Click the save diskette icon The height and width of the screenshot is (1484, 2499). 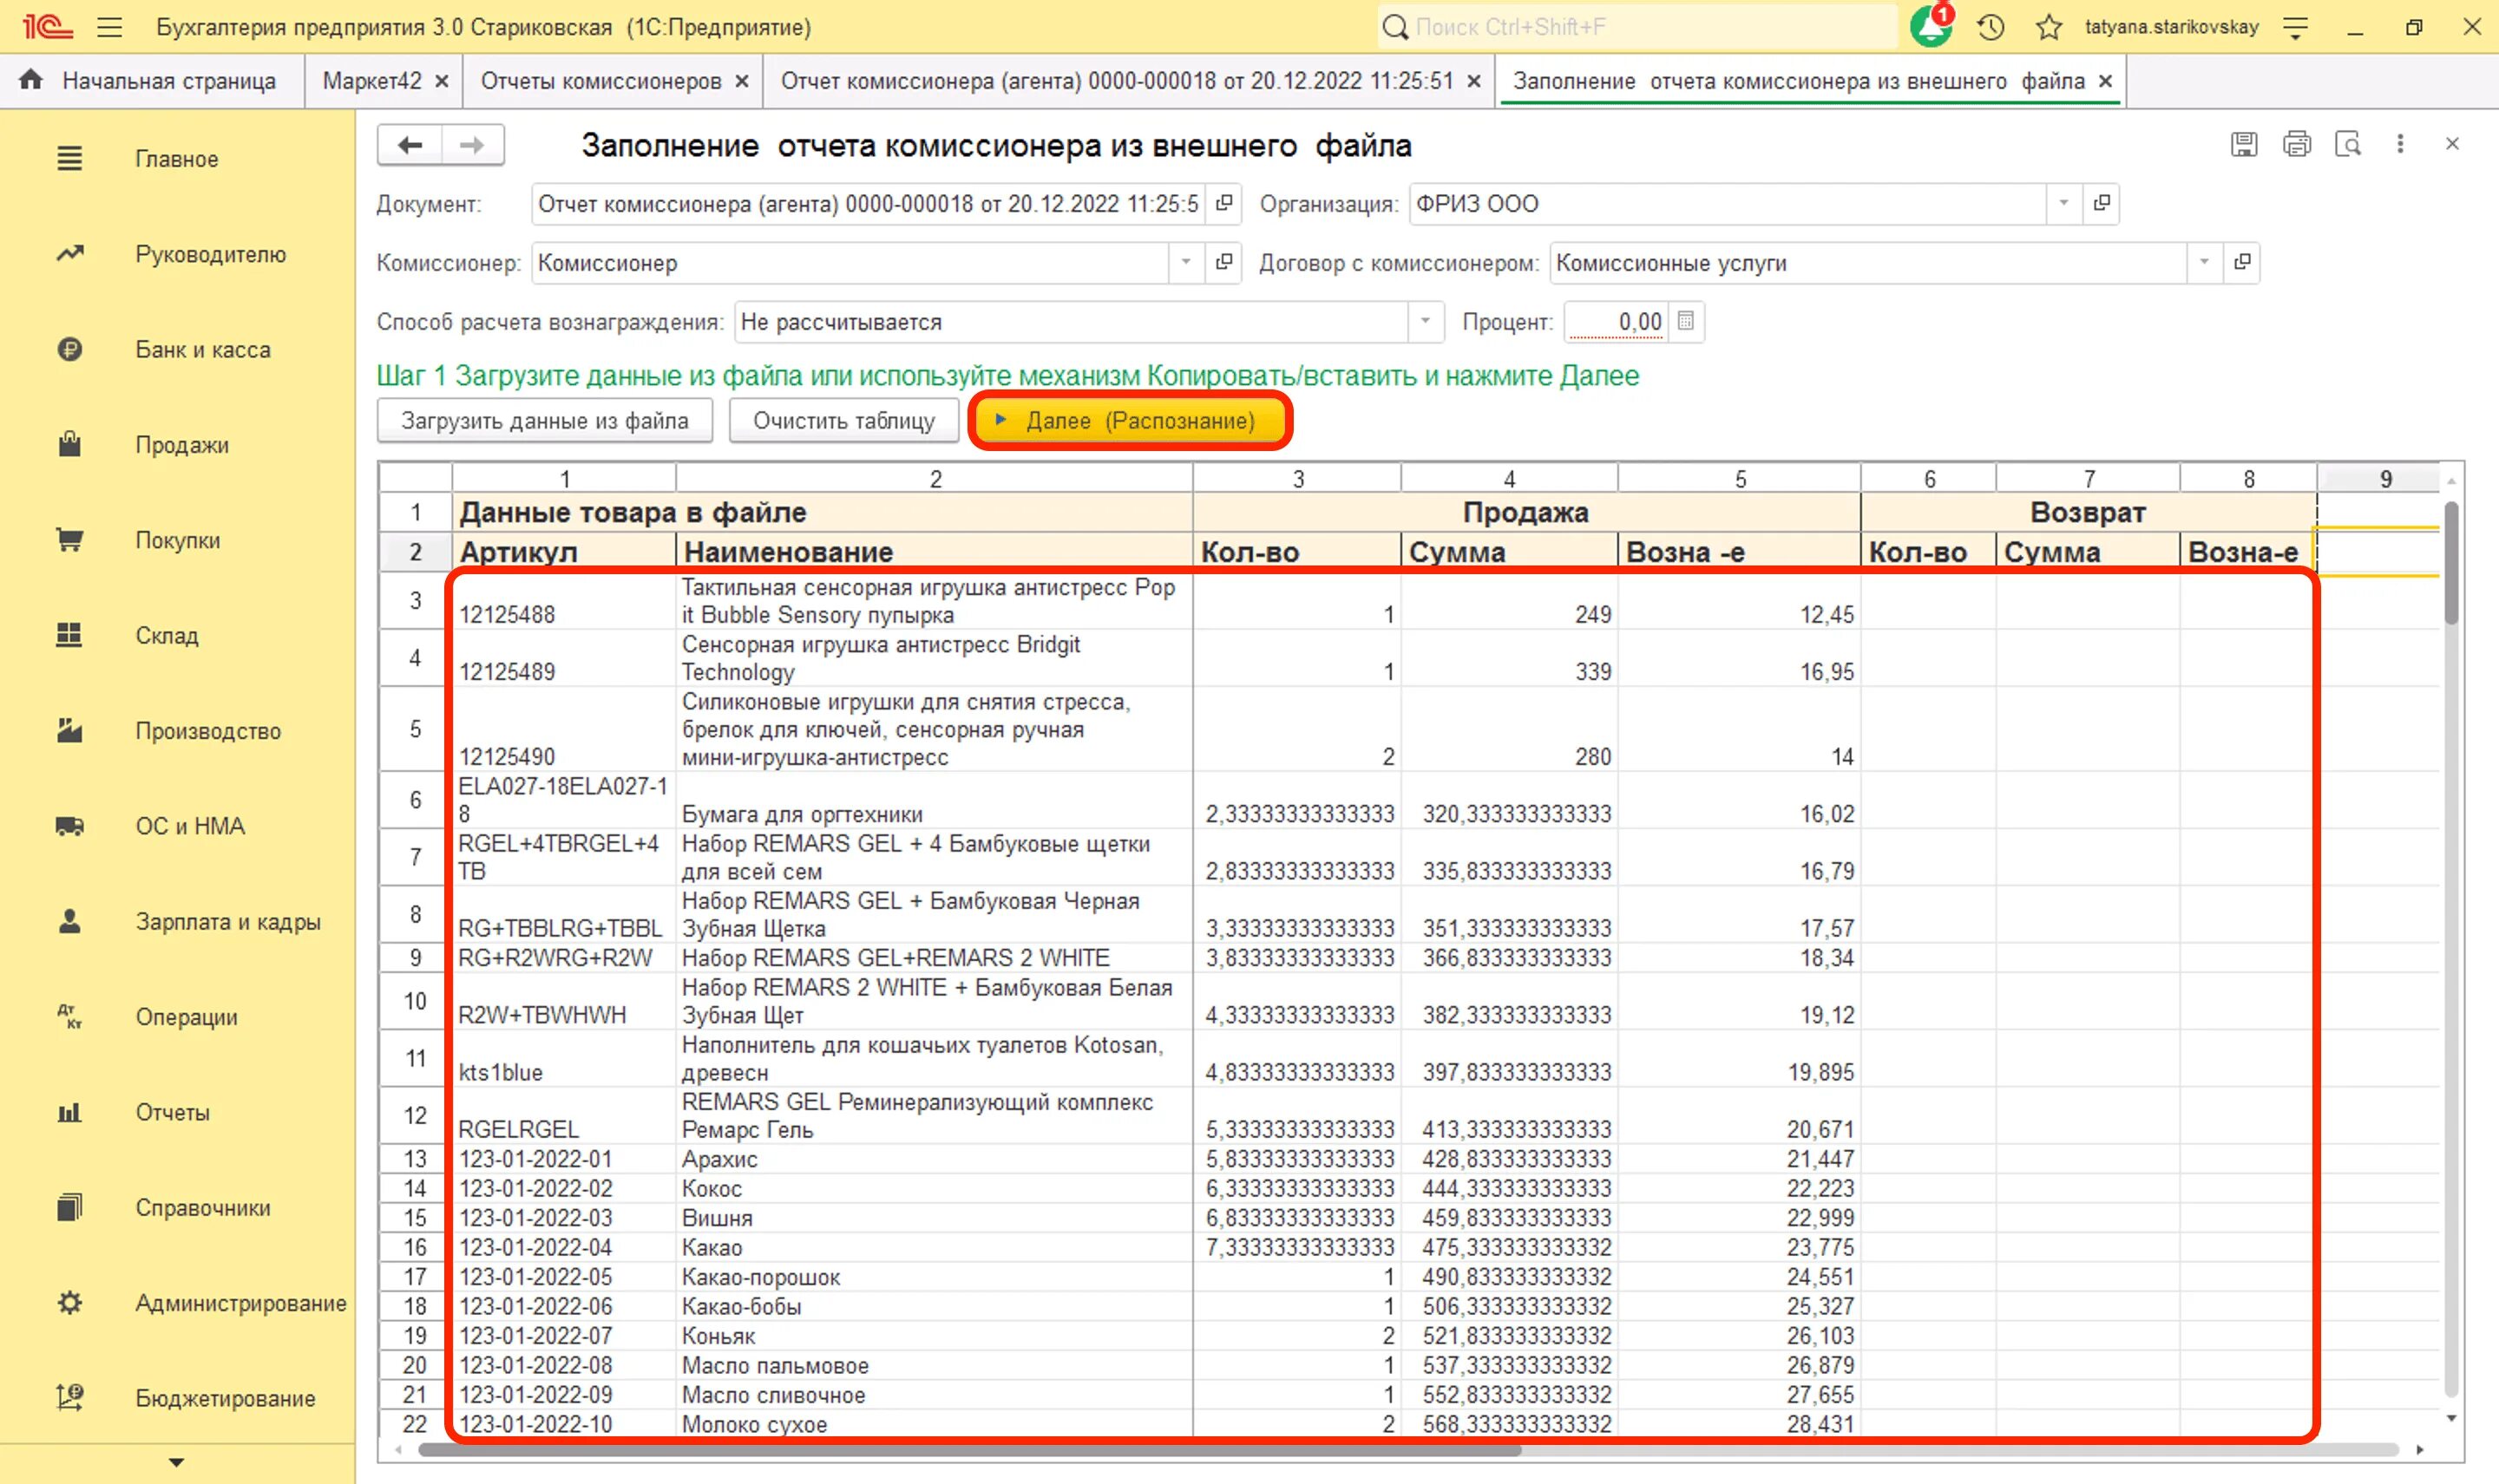2244,144
